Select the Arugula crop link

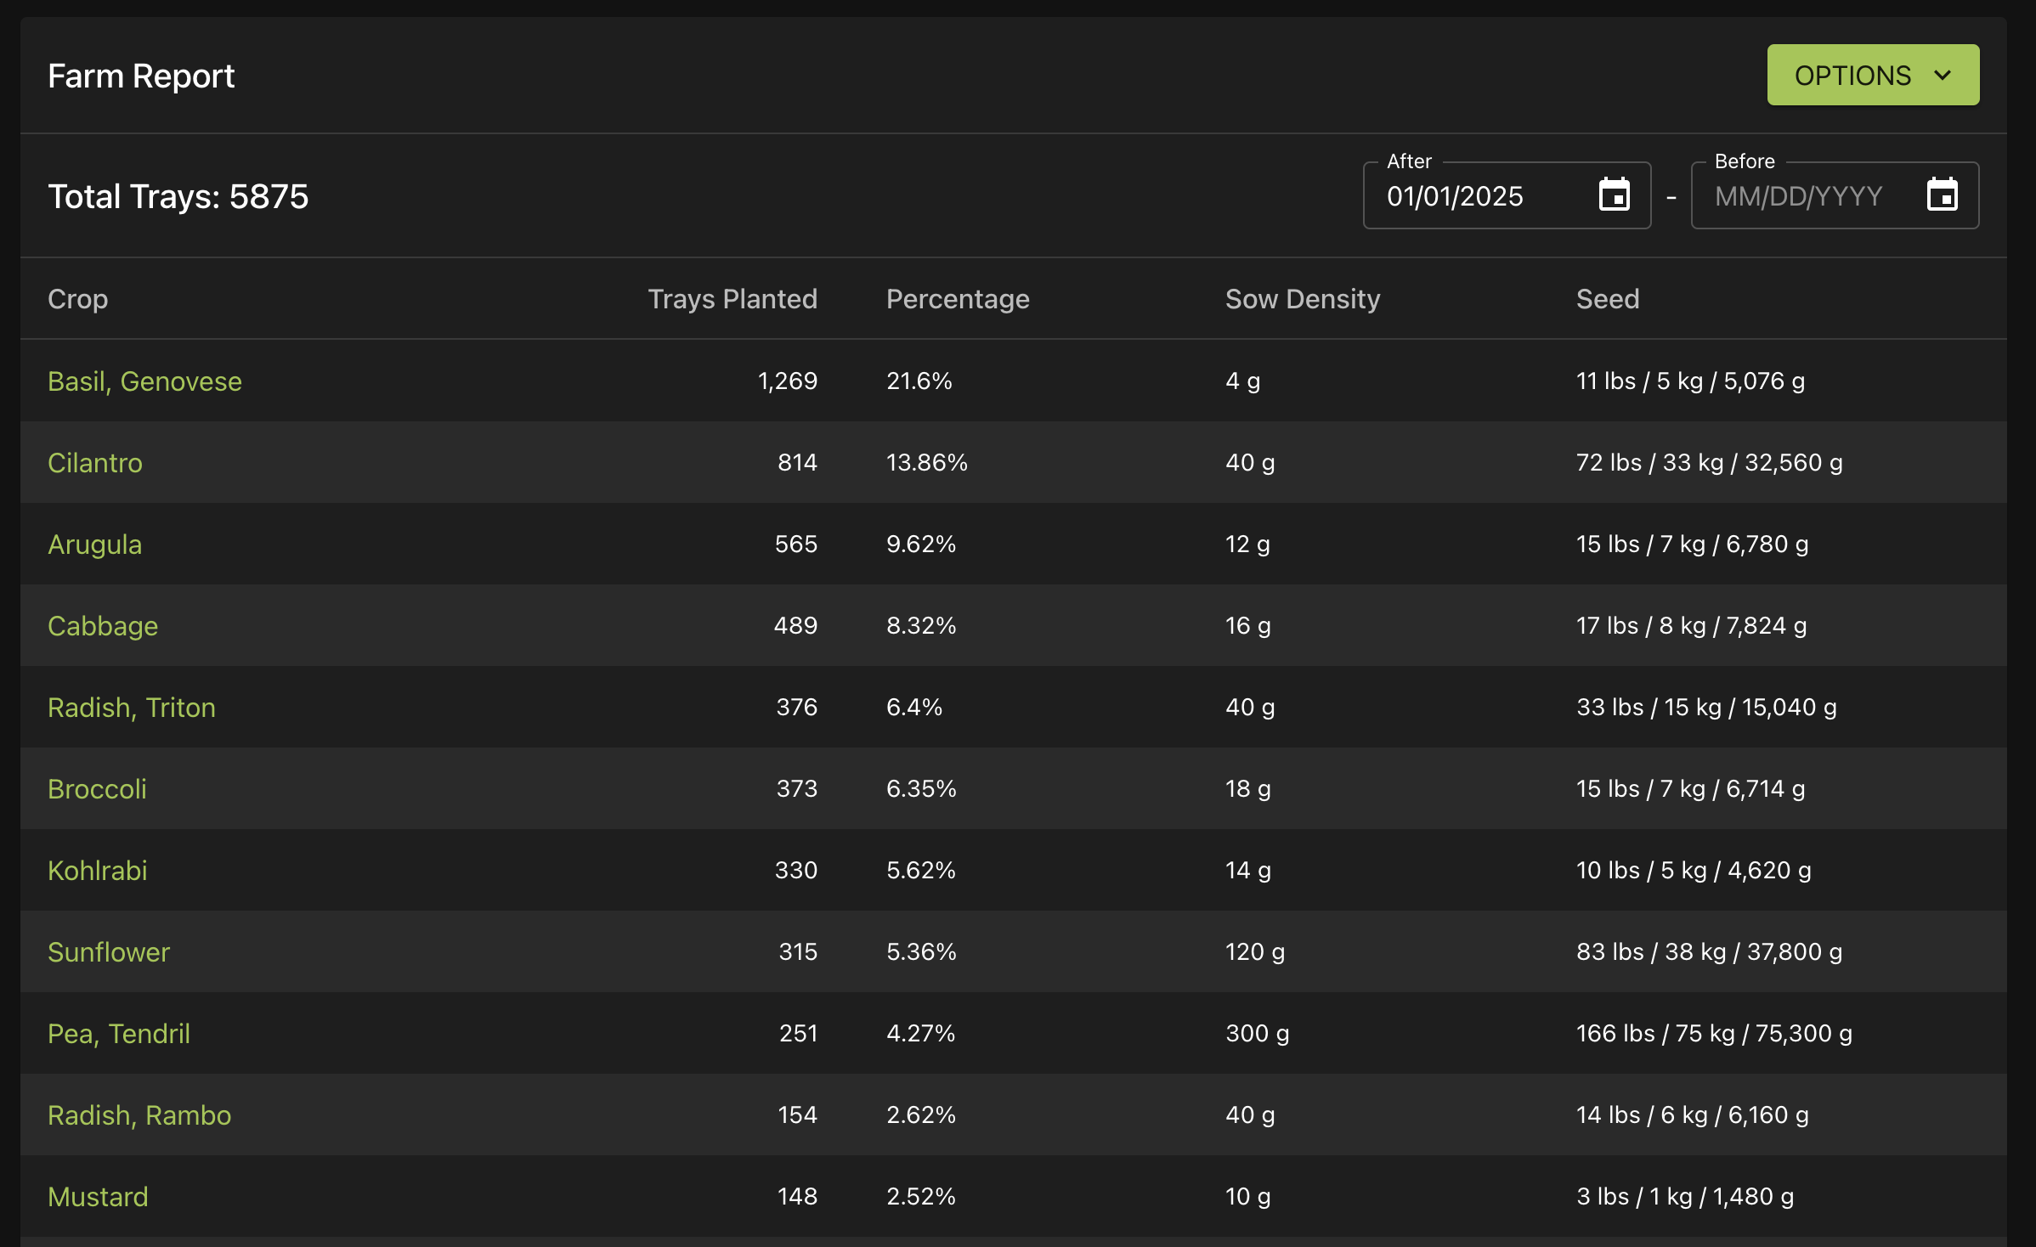pyautogui.click(x=95, y=545)
